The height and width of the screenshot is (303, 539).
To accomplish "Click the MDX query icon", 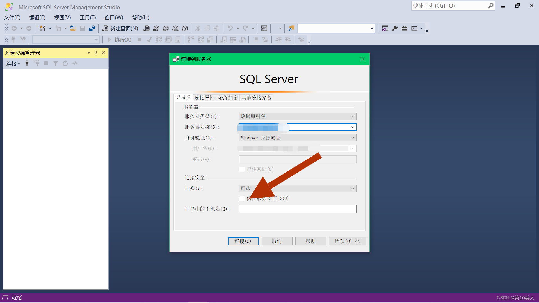I will 156,28.
